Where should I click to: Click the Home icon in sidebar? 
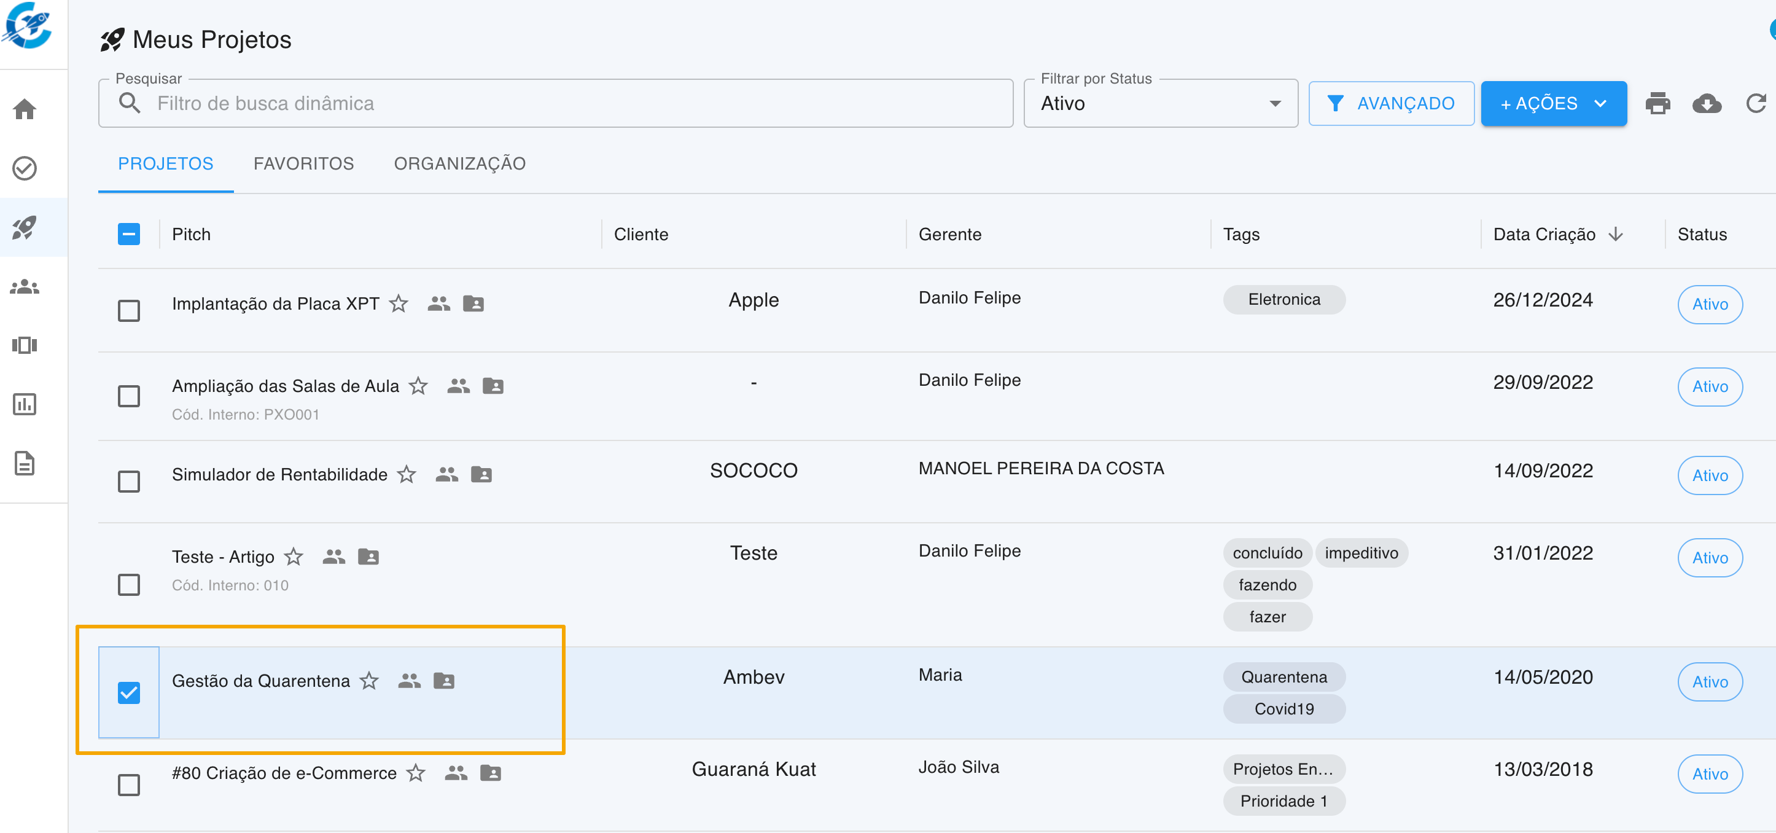(25, 109)
